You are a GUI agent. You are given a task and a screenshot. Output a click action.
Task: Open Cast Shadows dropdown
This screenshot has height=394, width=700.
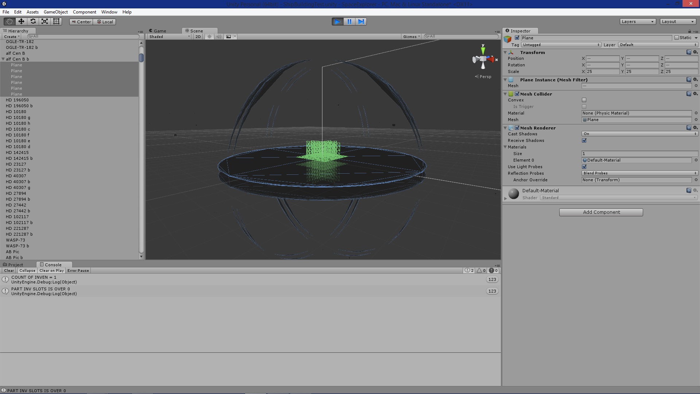click(x=639, y=134)
